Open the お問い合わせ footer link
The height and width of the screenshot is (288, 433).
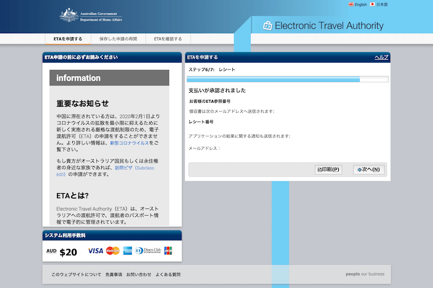pyautogui.click(x=139, y=274)
